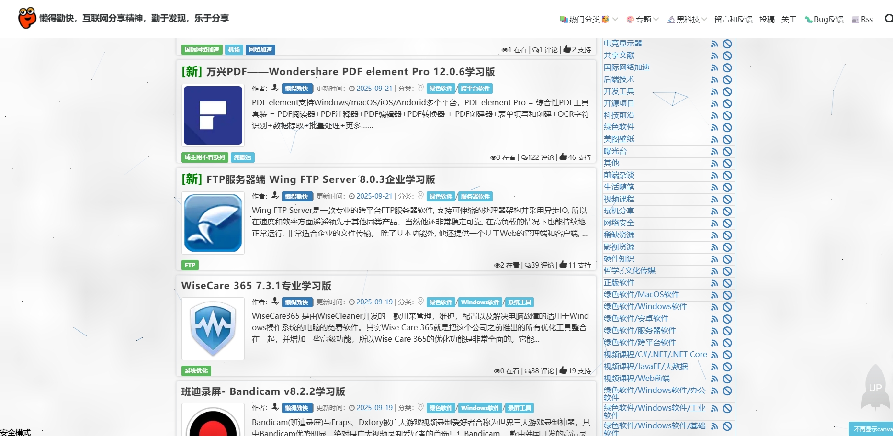Toggle the block icon next to 科技前沿

point(728,115)
